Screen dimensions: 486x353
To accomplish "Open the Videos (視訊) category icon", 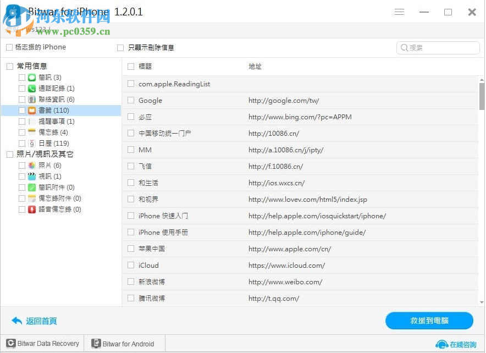I will (31, 176).
